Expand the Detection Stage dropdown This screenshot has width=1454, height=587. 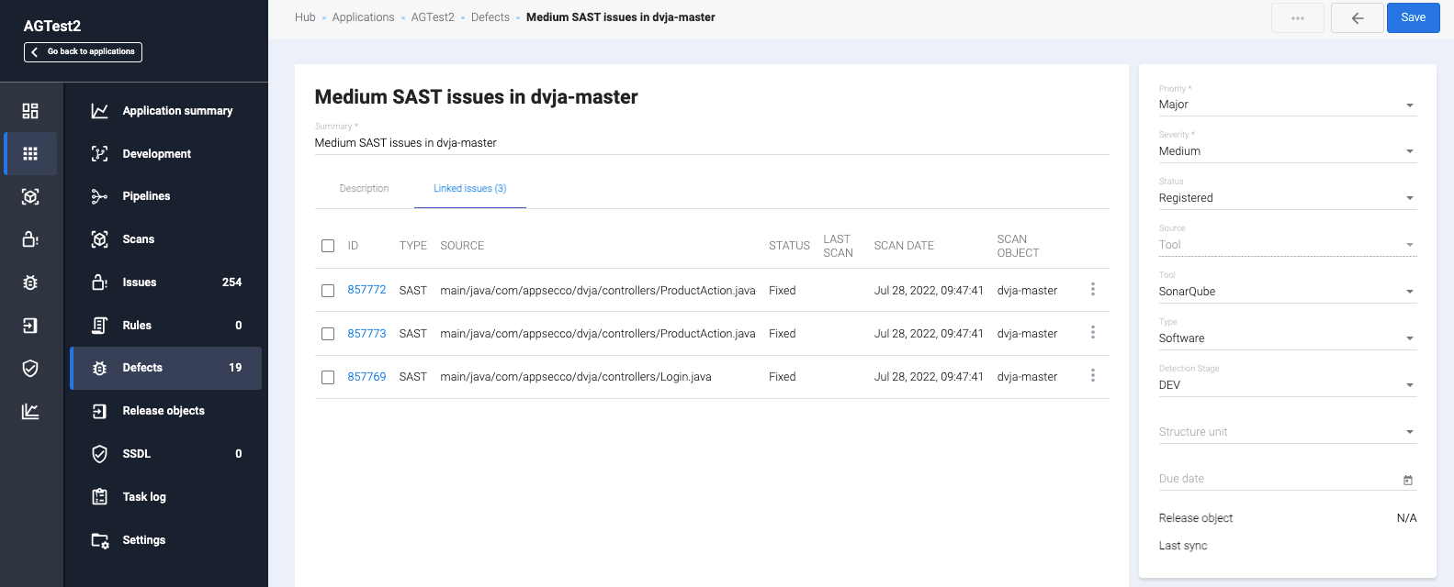coord(1286,385)
